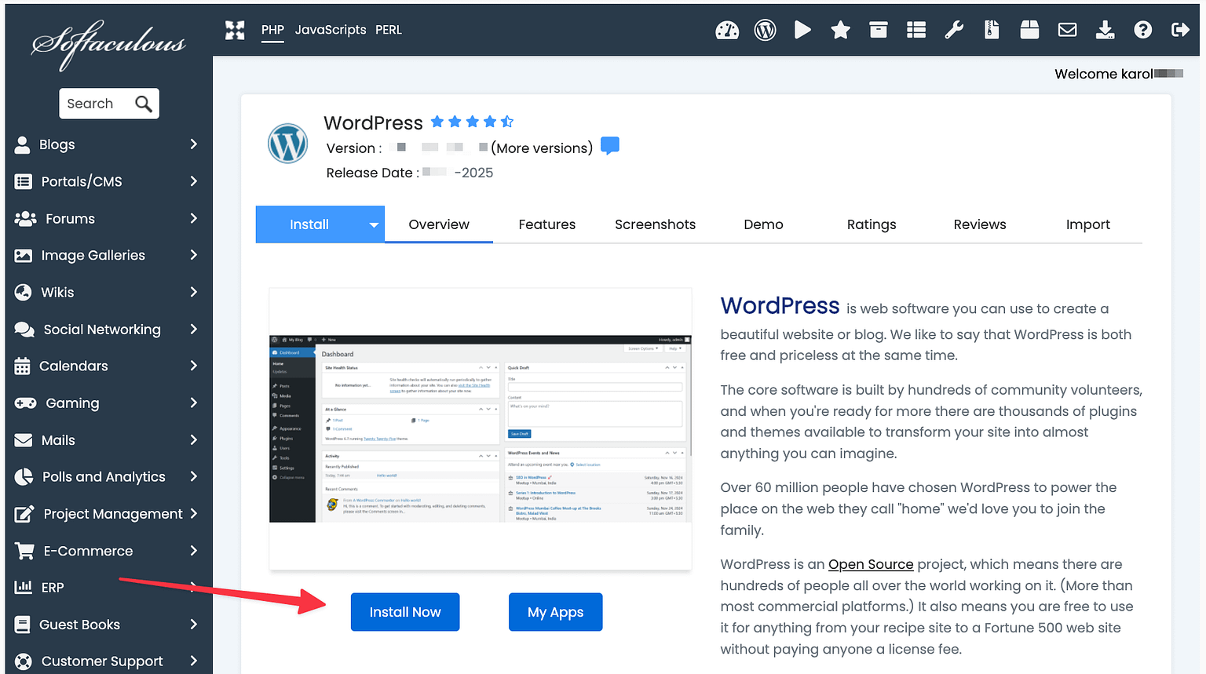Viewport: 1206px width, 674px height.
Task: Open the Wikis category icon
Action: [x=24, y=292]
